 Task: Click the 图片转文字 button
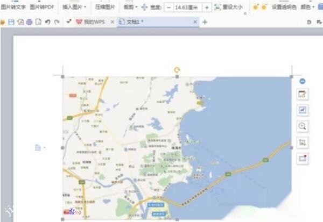tap(13, 8)
